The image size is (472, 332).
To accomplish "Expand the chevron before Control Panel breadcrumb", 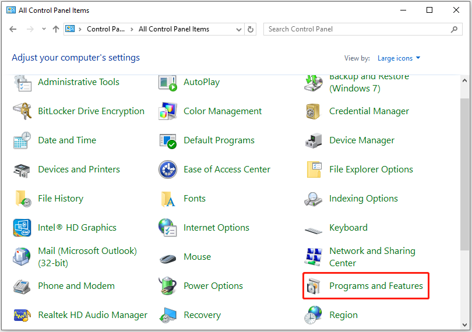I will (80, 29).
